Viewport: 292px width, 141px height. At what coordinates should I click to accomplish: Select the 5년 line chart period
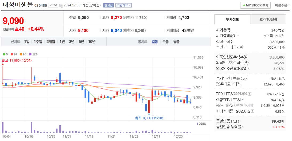coord(81,42)
